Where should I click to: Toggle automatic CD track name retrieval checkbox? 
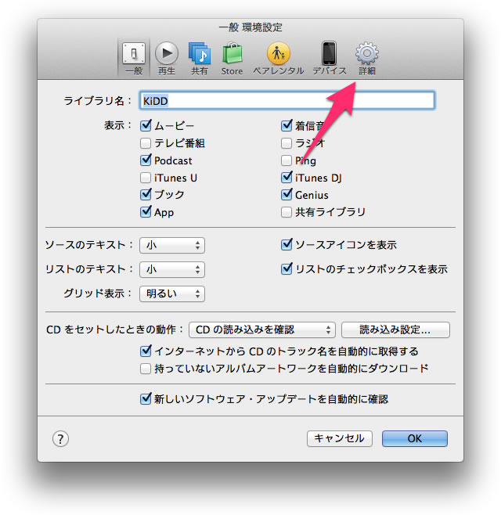click(146, 351)
